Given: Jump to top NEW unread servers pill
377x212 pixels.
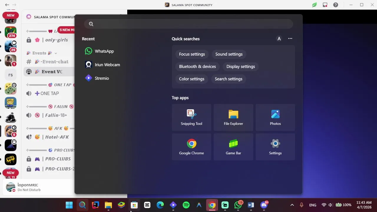Looking at the screenshot, I should (x=11, y=15).
